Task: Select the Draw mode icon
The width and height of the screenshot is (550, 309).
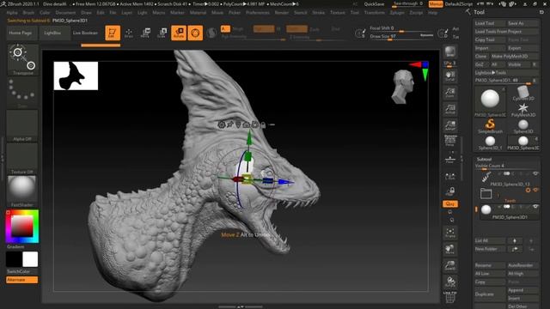Action: pos(129,33)
